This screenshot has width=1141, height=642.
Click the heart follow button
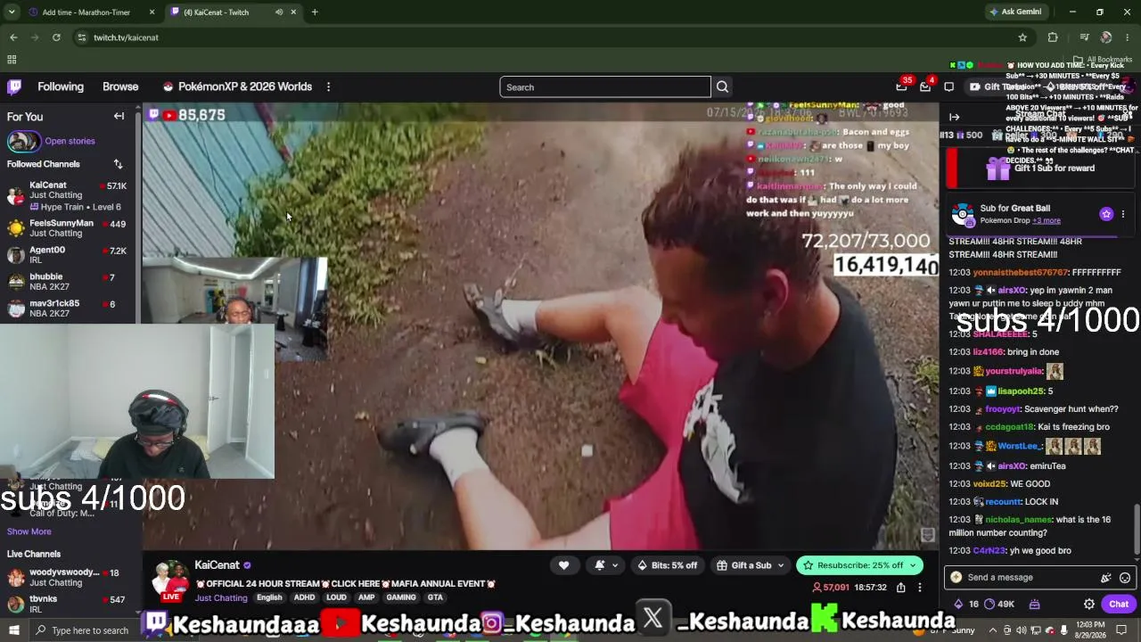pyautogui.click(x=563, y=565)
